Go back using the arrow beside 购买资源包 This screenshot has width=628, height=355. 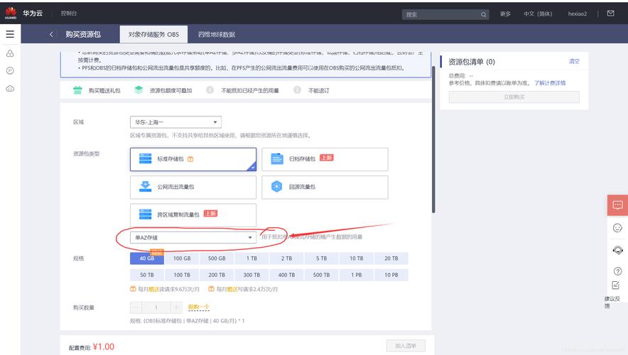51,34
